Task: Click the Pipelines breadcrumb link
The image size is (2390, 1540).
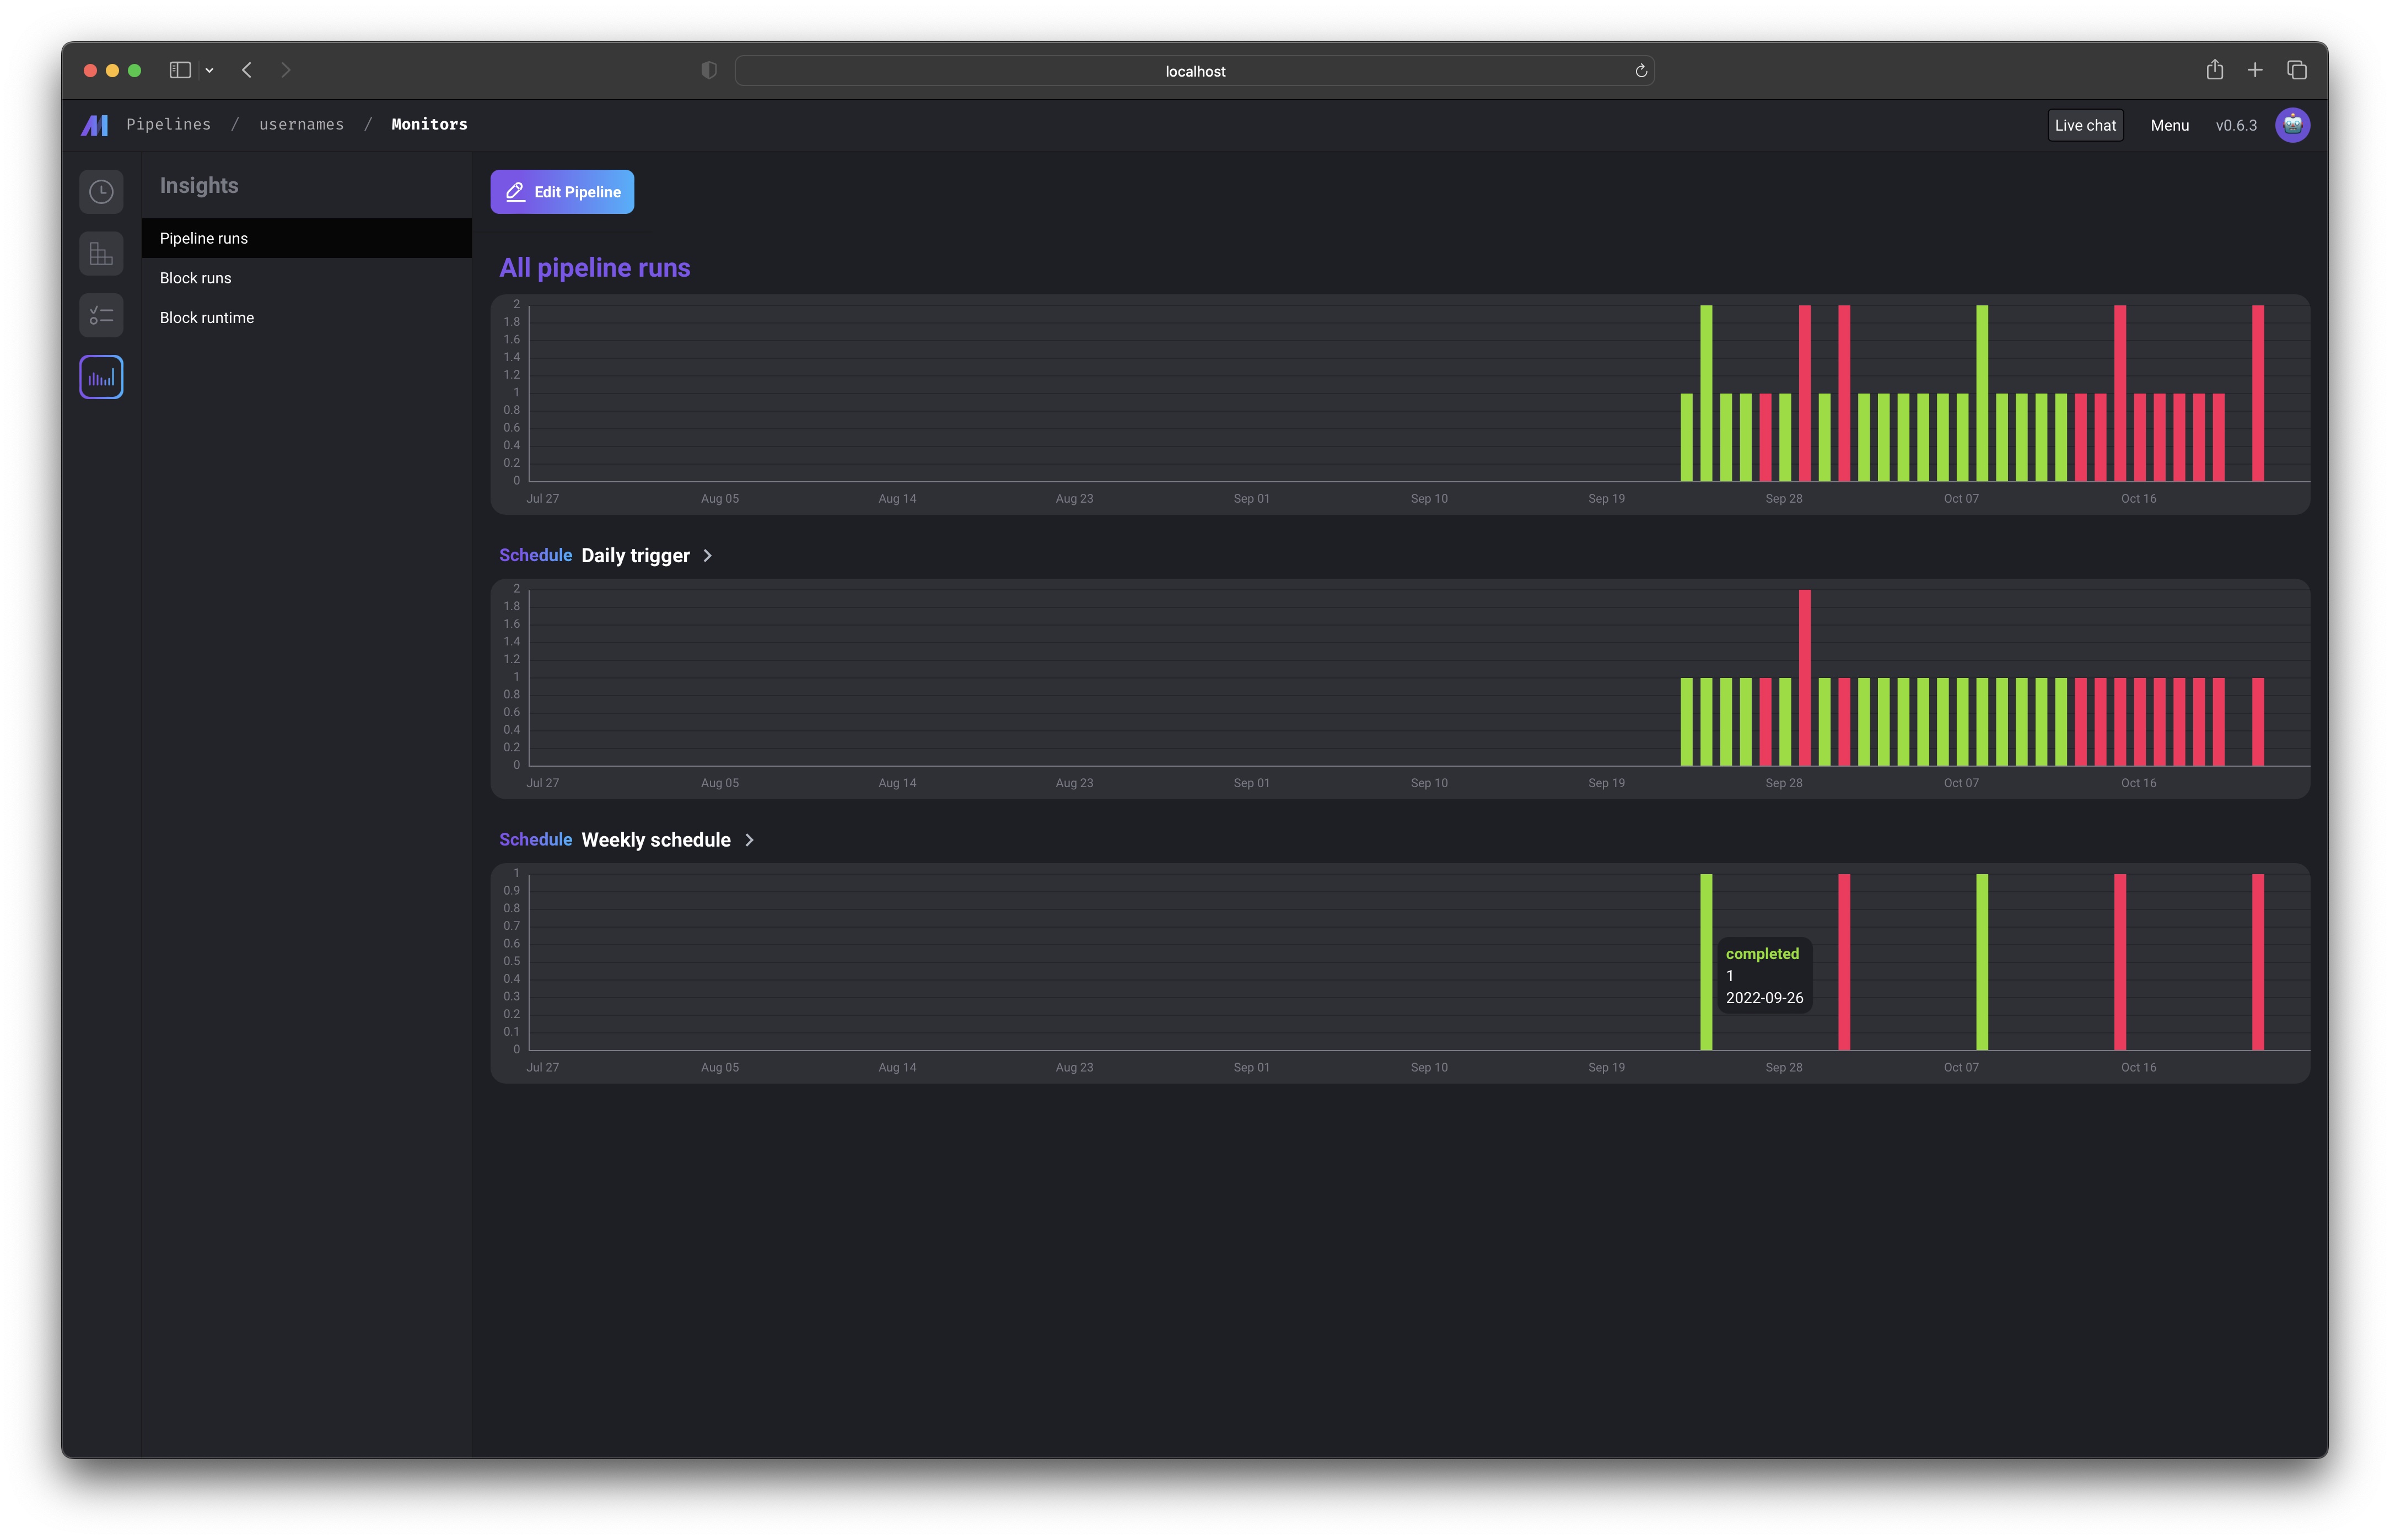Action: tap(168, 124)
